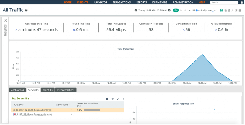
Task: Open Top Server IPs gear settings
Action: [113, 99]
